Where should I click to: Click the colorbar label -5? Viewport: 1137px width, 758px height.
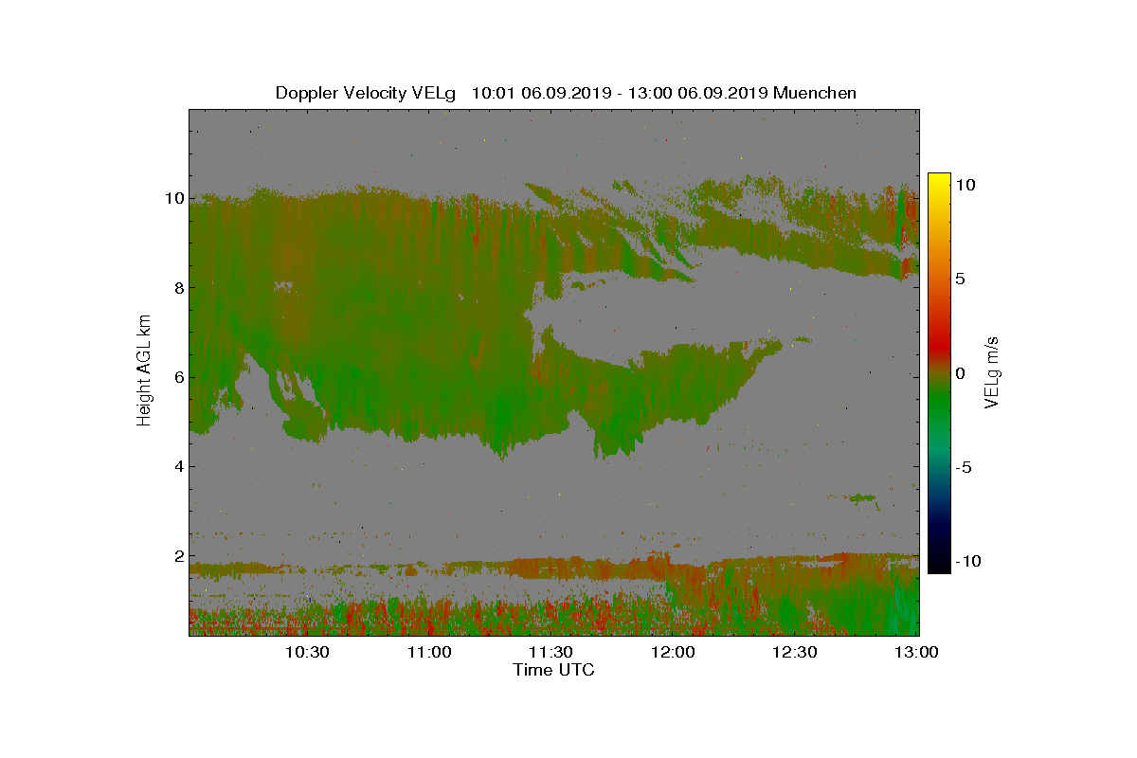click(x=964, y=467)
